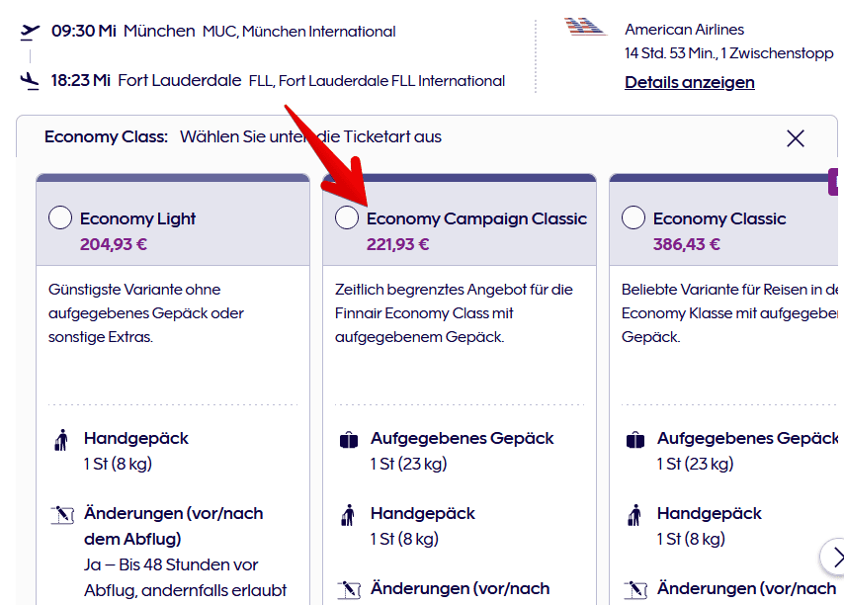The width and height of the screenshot is (844, 605).
Task: Select the Economy Campaign Classic radio button
Action: pos(346,218)
